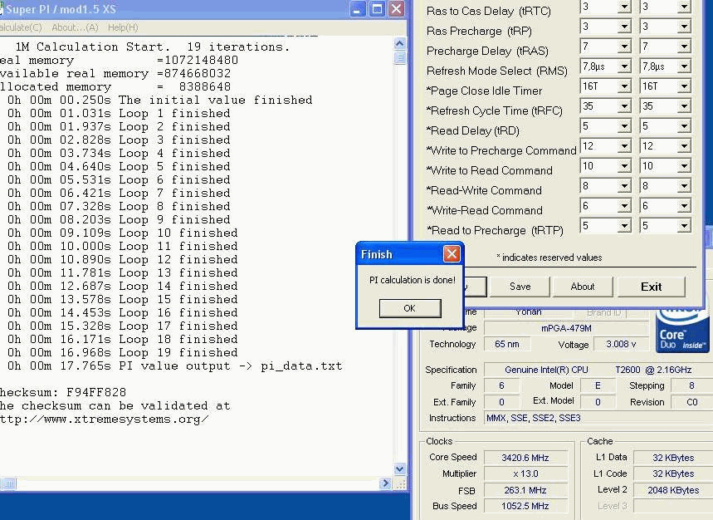Click the "Loop 10 finished" log line

coord(122,233)
